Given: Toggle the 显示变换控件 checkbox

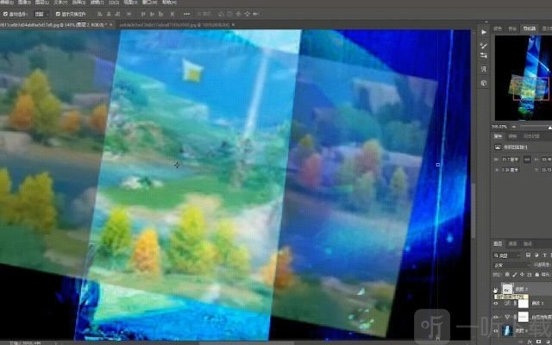Looking at the screenshot, I should pyautogui.click(x=58, y=15).
